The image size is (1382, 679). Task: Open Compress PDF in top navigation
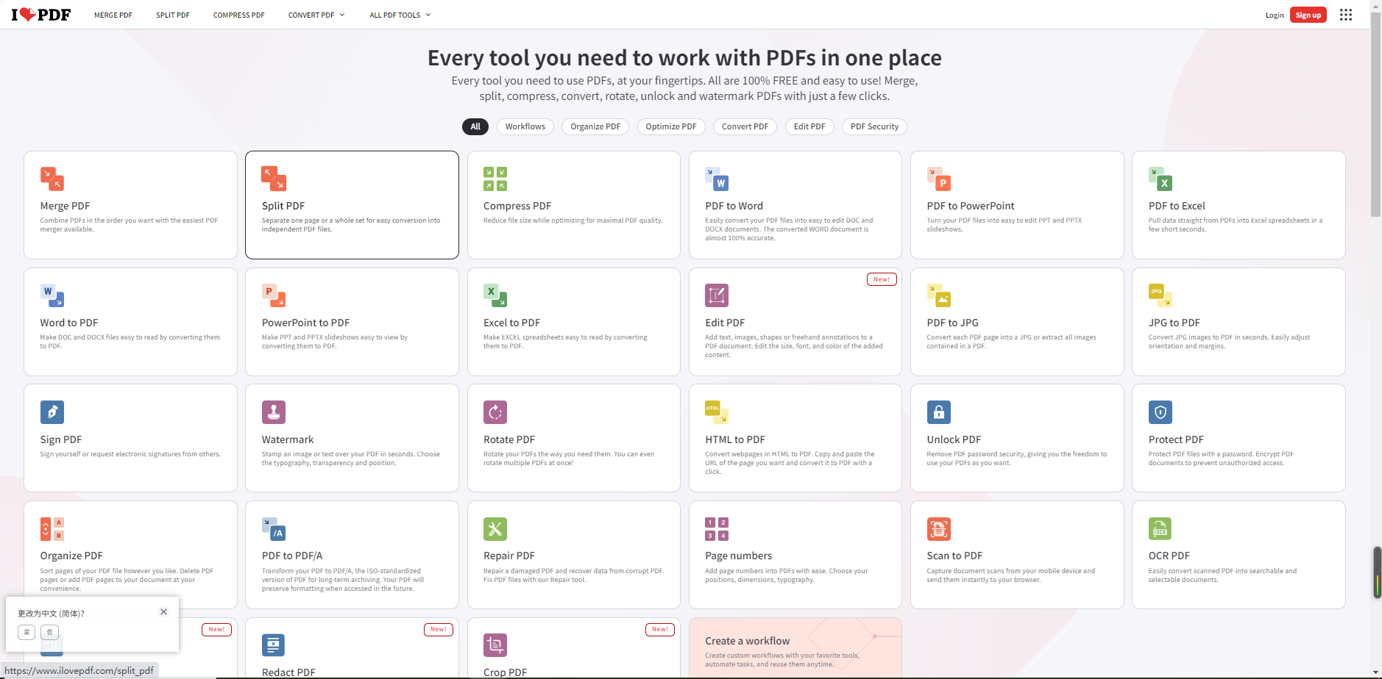pyautogui.click(x=239, y=15)
